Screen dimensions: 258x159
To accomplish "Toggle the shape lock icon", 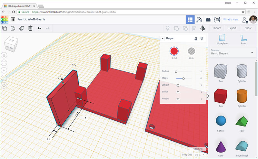I will click(195, 39).
